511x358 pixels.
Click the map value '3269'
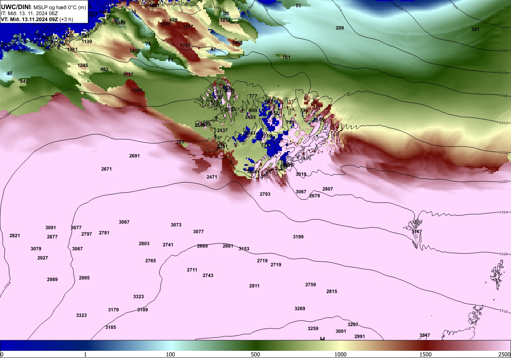(300, 309)
